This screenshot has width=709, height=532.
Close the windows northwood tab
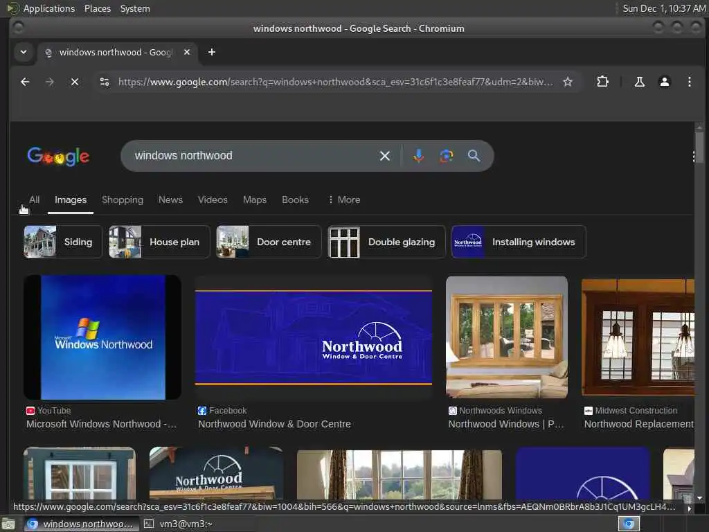[187, 52]
